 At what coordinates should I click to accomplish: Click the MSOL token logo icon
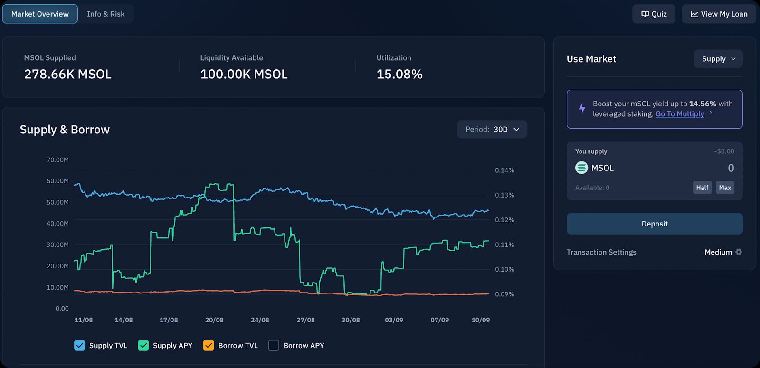coord(581,168)
